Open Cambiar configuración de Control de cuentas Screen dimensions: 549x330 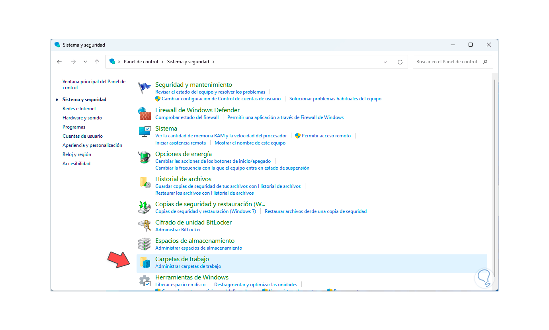point(221,99)
